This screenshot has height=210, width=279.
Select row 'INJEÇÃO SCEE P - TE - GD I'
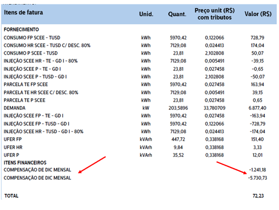pyautogui.click(x=32, y=69)
